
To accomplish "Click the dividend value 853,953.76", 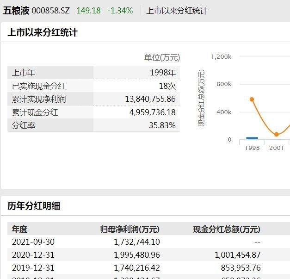I will [241, 268].
